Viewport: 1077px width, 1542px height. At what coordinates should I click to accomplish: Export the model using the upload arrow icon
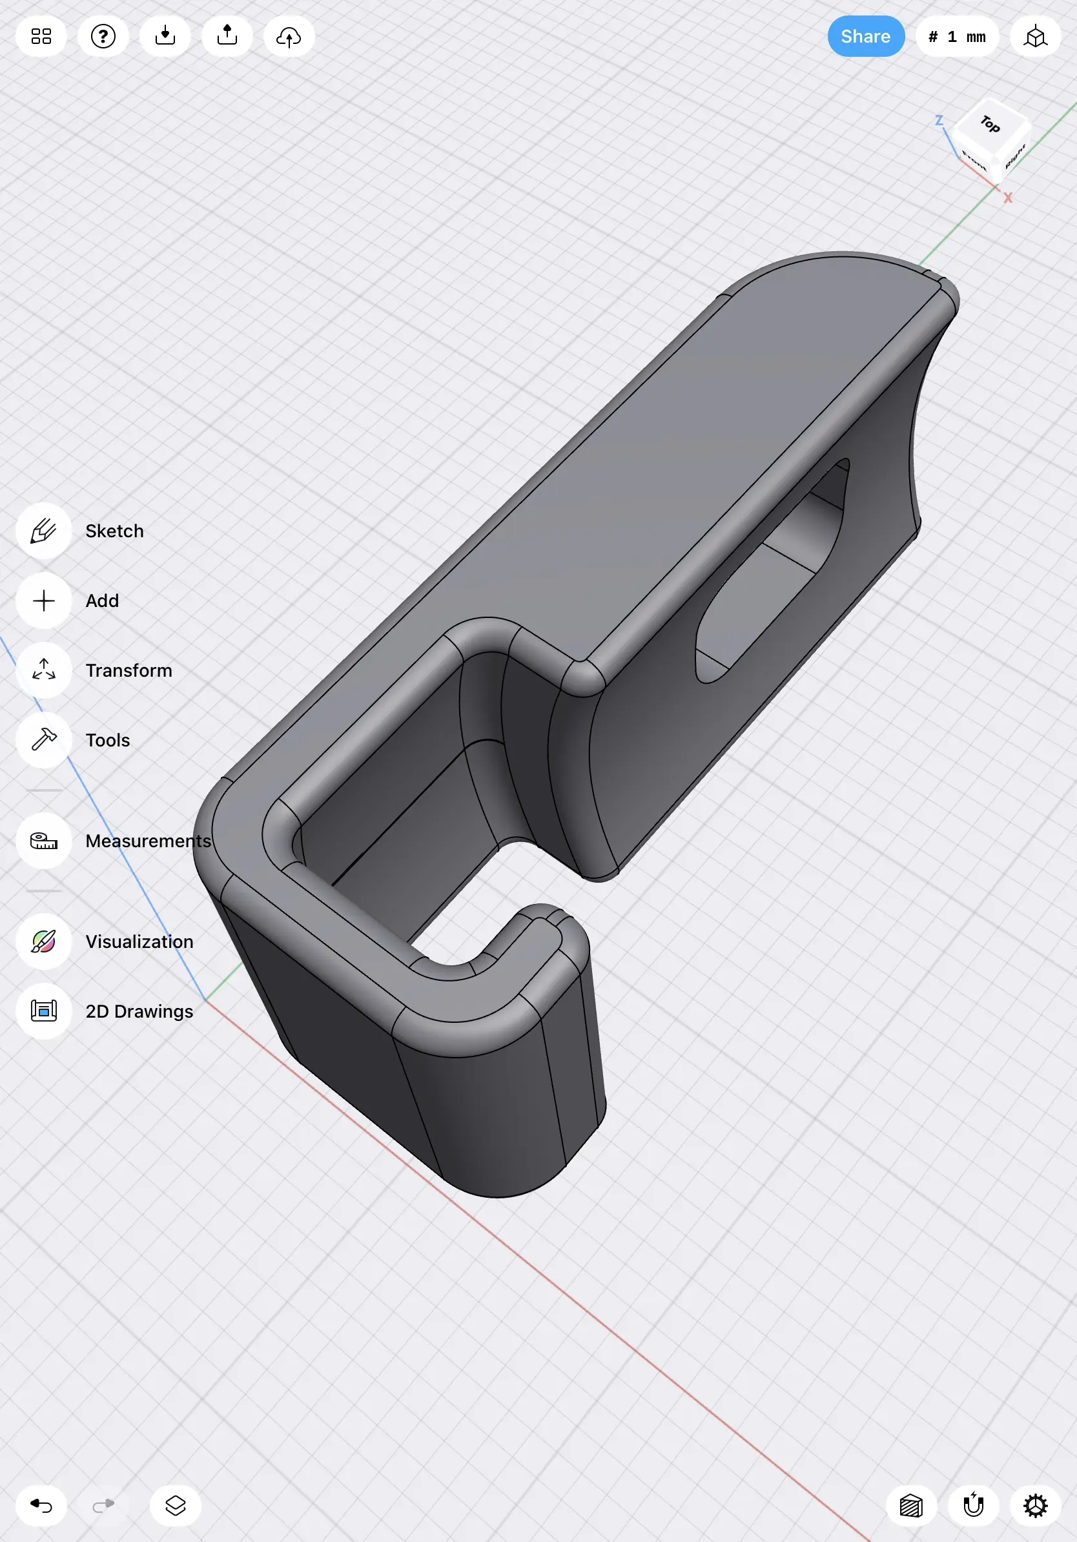226,36
